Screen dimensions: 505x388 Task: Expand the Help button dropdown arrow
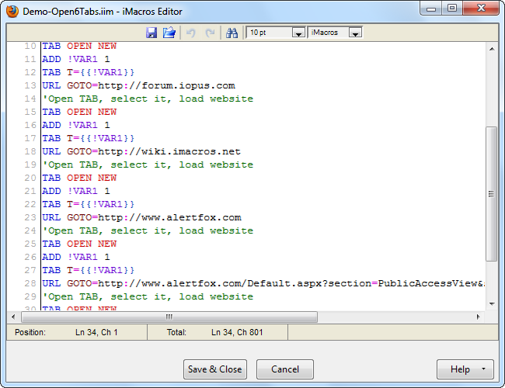click(x=483, y=369)
